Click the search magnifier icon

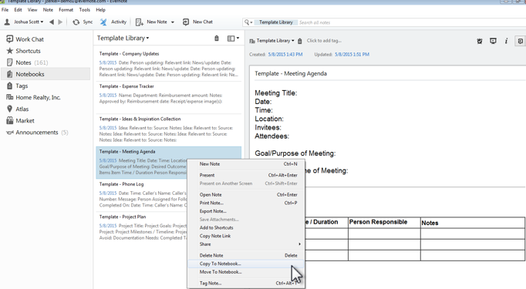248,22
